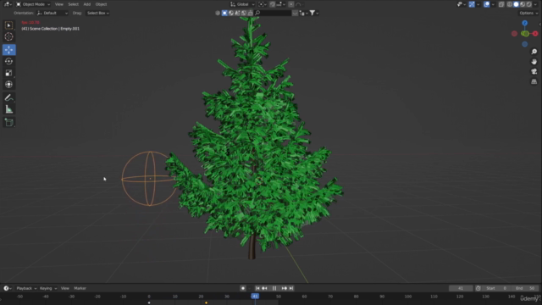Select the Transform tool

[9, 85]
